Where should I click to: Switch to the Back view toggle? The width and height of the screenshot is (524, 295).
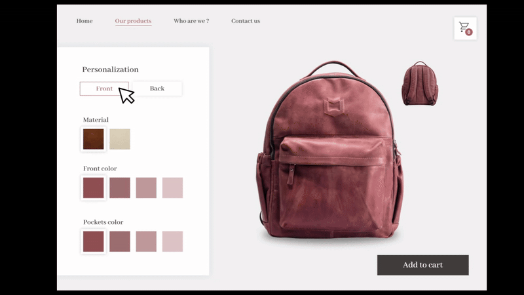(x=157, y=88)
